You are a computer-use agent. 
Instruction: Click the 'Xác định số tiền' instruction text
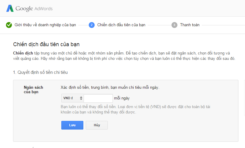(x=110, y=88)
